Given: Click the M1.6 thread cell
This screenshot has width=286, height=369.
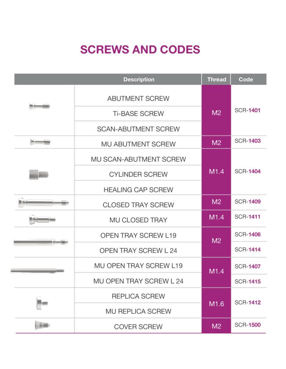Looking at the screenshot, I should coord(216,304).
